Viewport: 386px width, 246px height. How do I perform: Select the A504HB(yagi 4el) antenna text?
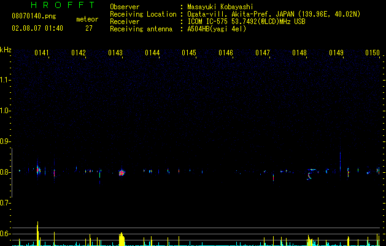pyautogui.click(x=217, y=29)
